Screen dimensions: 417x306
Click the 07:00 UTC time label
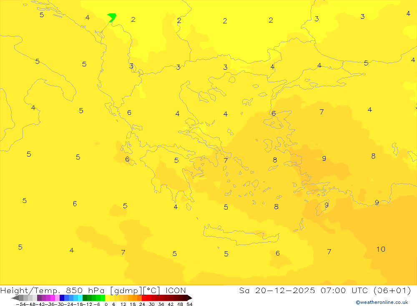coord(344,290)
